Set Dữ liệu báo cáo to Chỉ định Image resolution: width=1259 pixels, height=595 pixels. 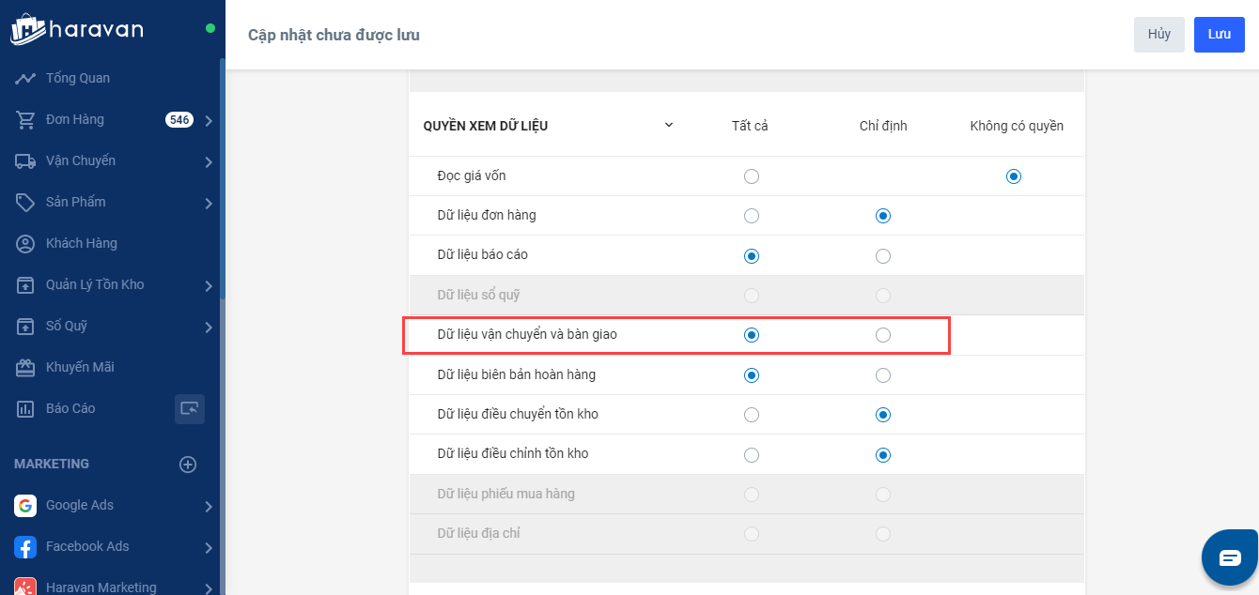(x=883, y=256)
